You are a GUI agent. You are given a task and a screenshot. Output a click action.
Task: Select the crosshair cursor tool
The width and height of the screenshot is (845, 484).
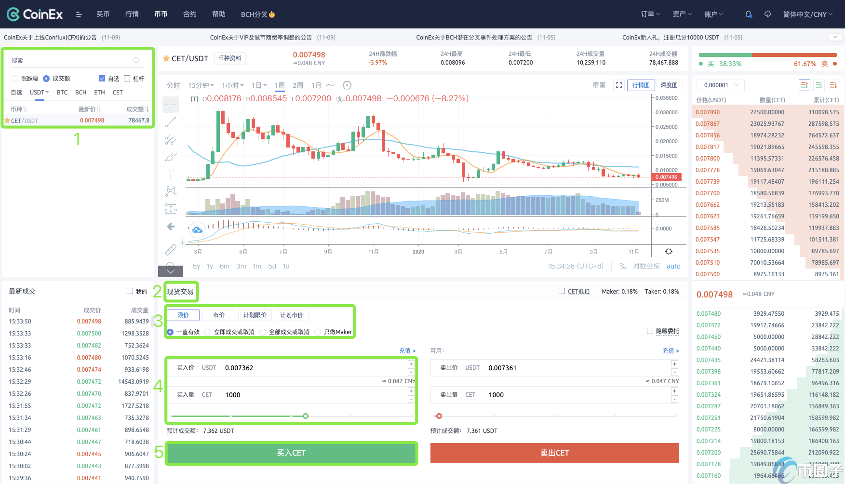tap(171, 105)
